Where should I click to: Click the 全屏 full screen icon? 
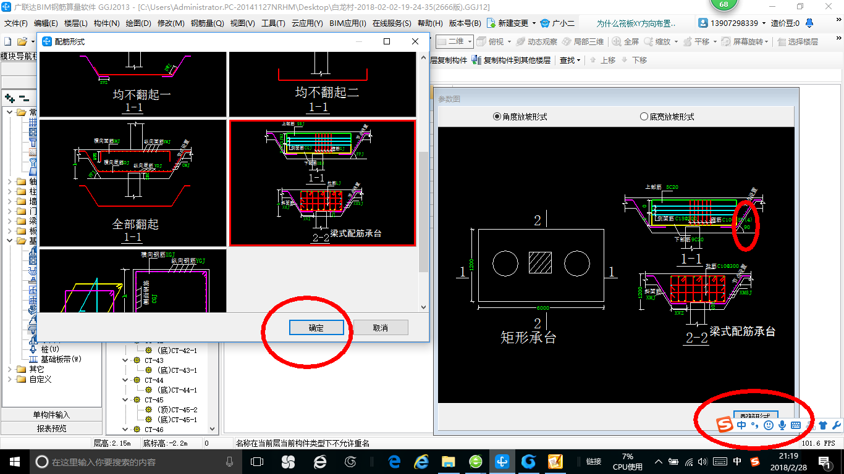617,42
